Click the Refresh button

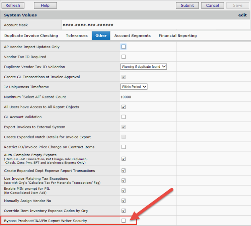13,5
